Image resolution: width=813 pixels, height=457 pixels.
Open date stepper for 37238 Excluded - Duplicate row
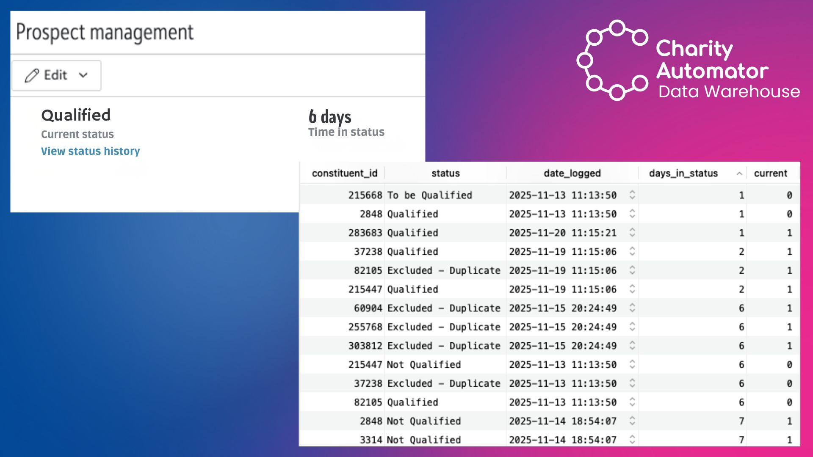pos(632,383)
